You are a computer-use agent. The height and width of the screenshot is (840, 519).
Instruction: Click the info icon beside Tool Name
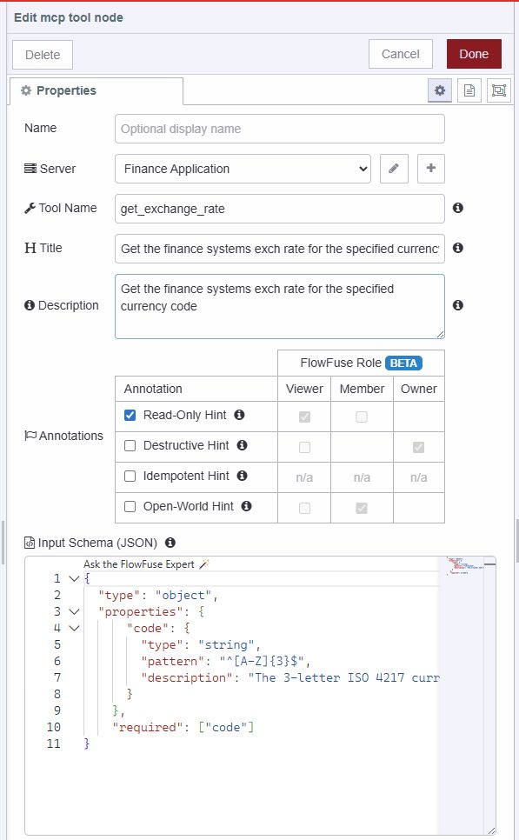tap(458, 208)
